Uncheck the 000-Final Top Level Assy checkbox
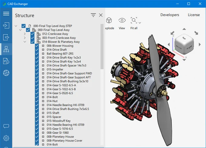The width and height of the screenshot is (206, 148). pyautogui.click(x=28, y=30)
